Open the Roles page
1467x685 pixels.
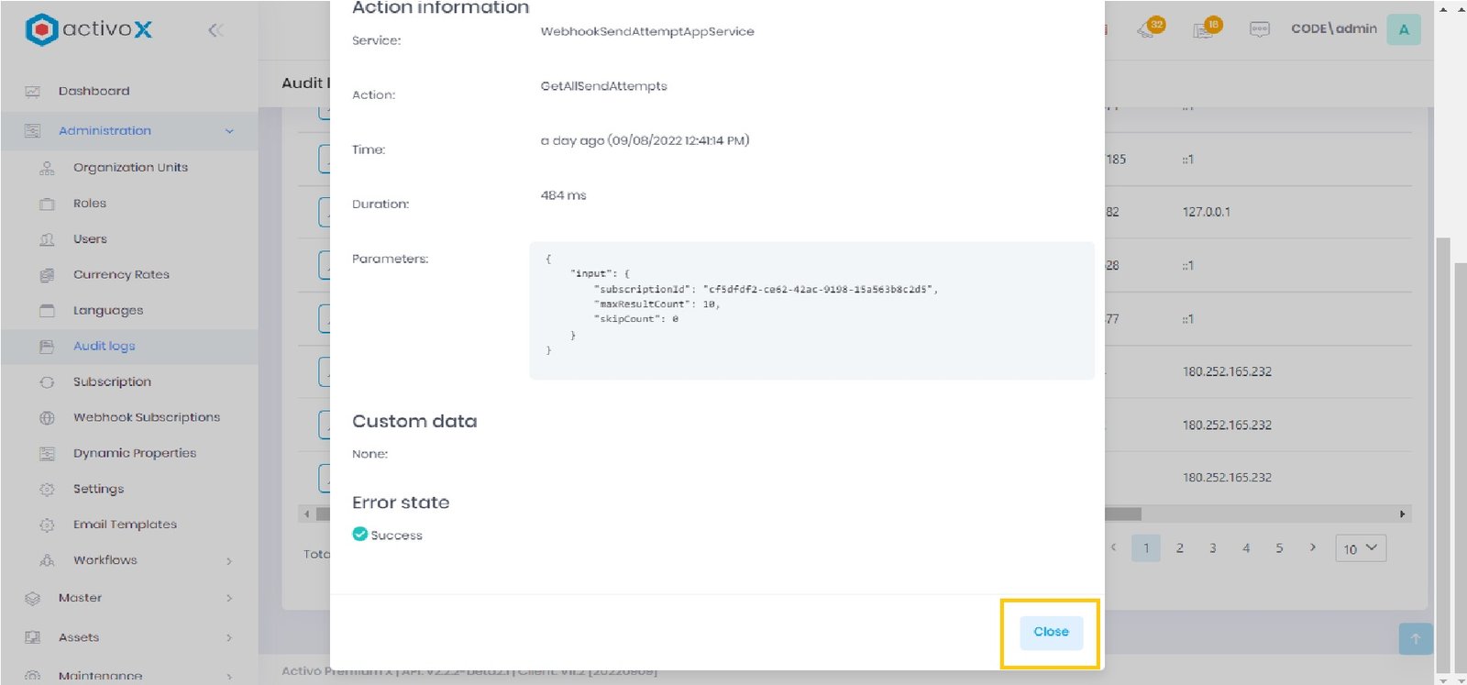tap(90, 203)
